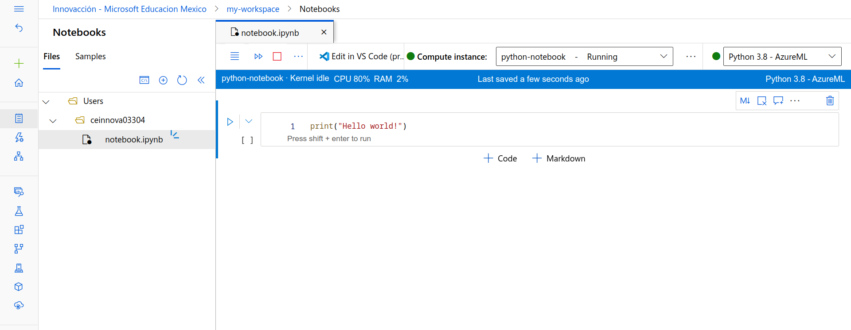Convert cell to Markdown icon
Image resolution: width=851 pixels, height=330 pixels.
point(745,101)
